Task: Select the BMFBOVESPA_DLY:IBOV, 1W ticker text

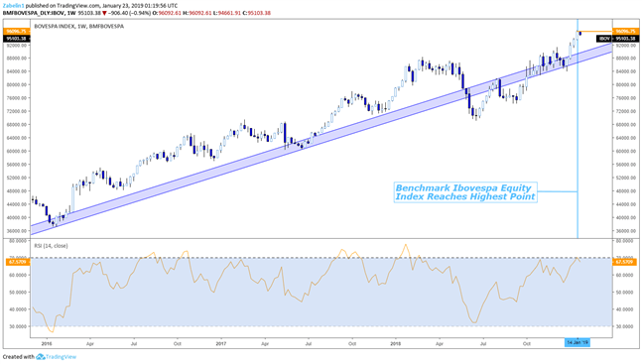Action: (40, 13)
